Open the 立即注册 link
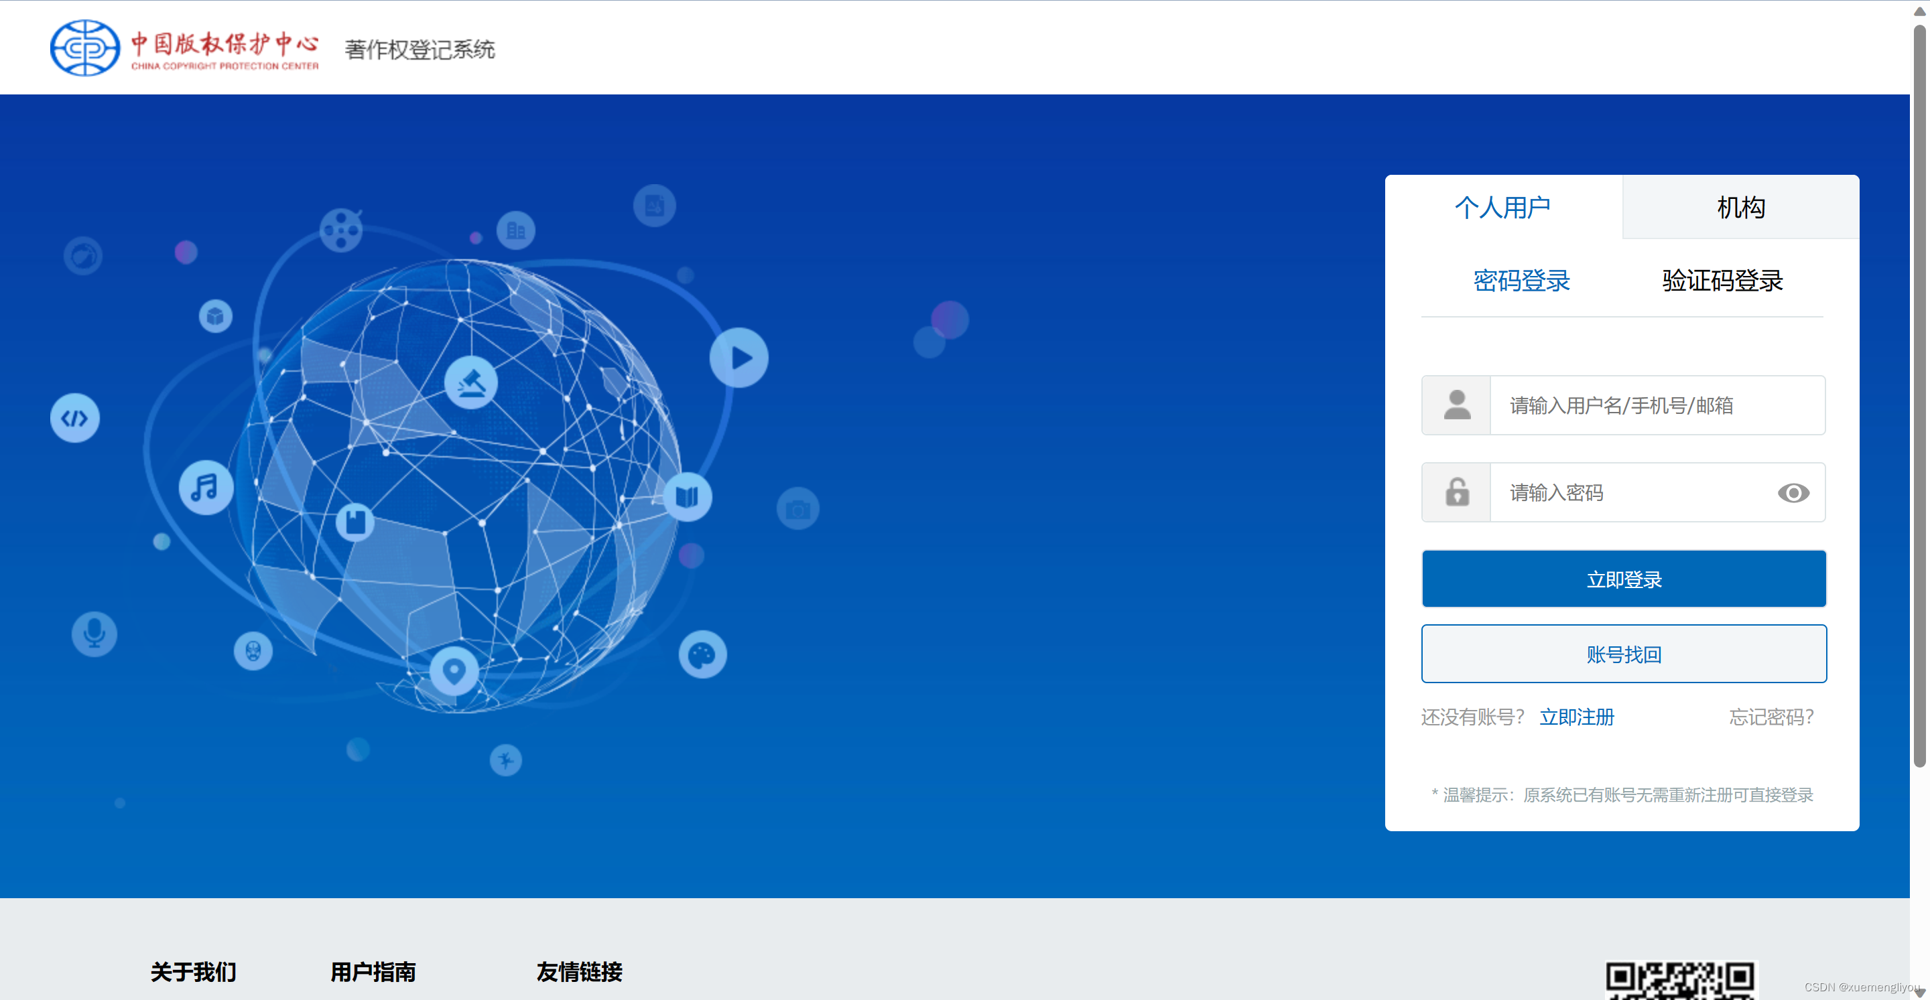Image resolution: width=1930 pixels, height=1000 pixels. 1576,717
